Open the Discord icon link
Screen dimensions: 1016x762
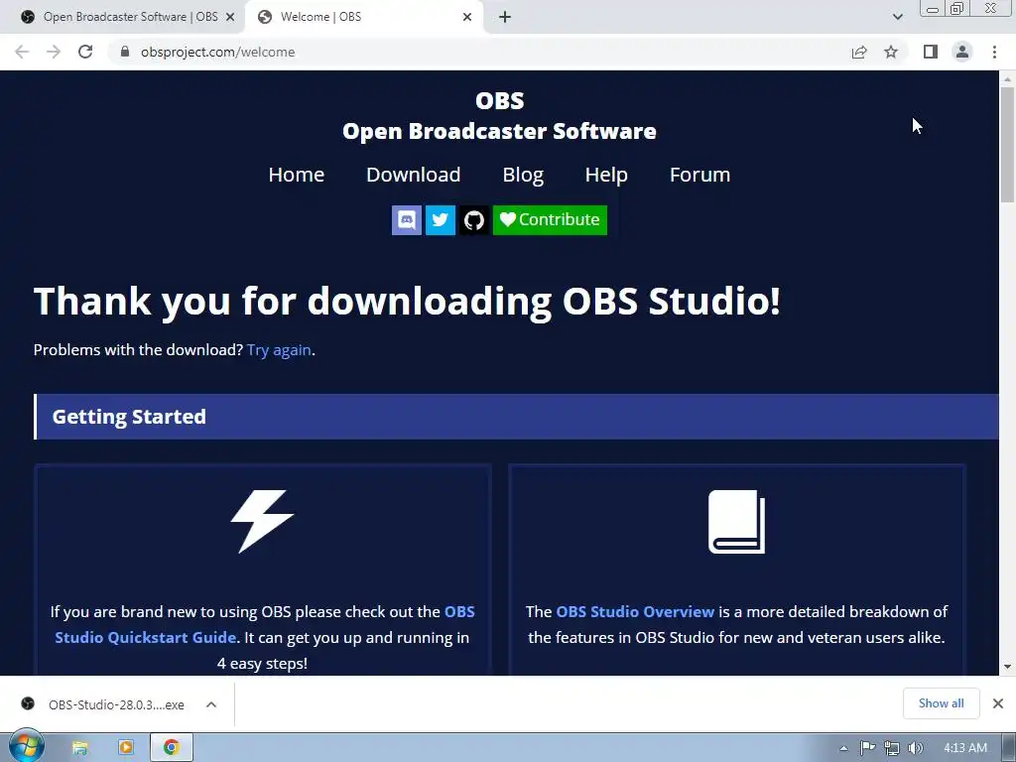pos(406,220)
